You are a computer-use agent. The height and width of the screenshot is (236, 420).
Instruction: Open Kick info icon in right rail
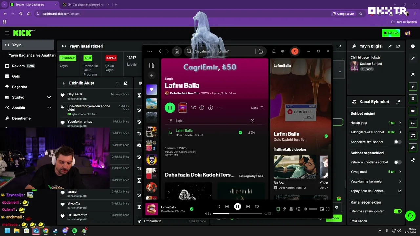pos(413,46)
